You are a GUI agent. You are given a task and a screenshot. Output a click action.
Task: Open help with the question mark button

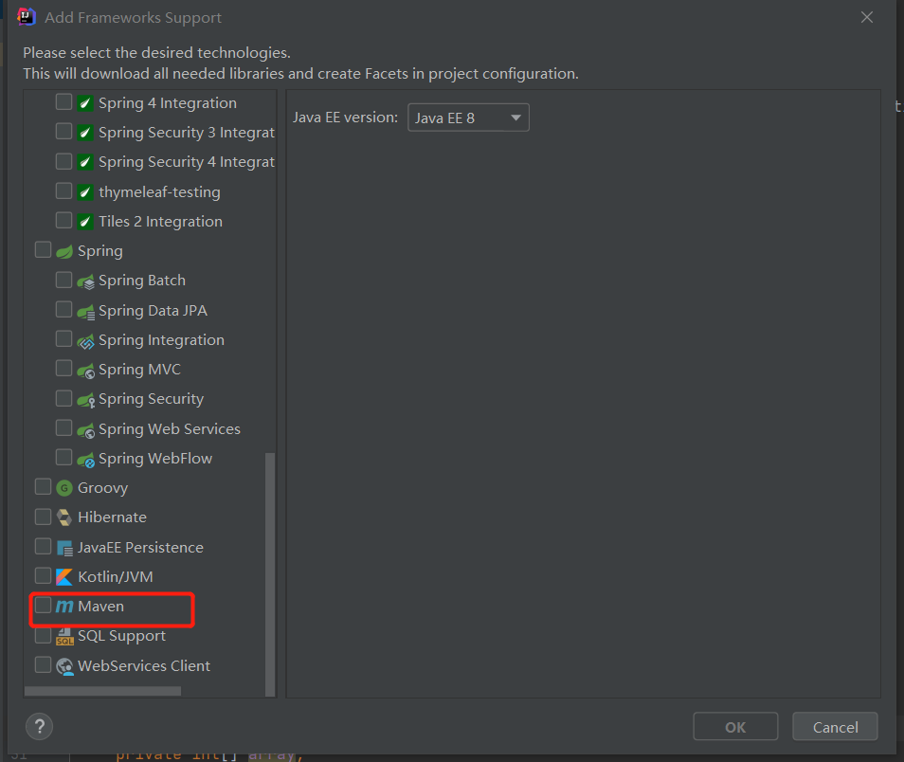tap(39, 727)
